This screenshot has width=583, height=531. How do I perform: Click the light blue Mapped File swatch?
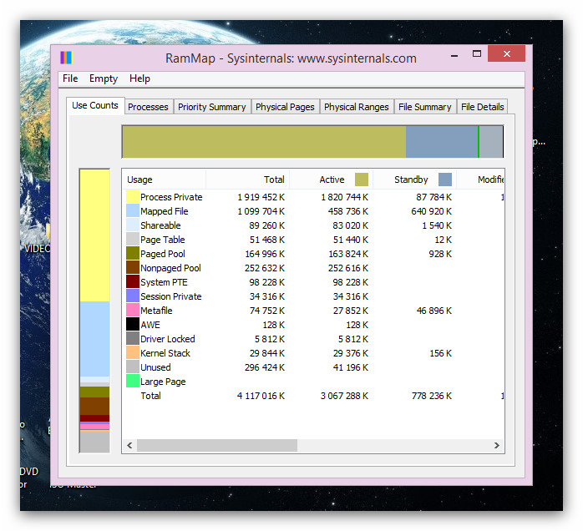[x=133, y=210]
